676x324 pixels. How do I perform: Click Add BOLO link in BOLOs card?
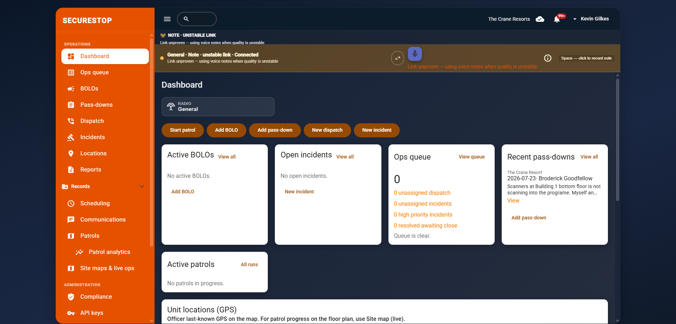(183, 192)
